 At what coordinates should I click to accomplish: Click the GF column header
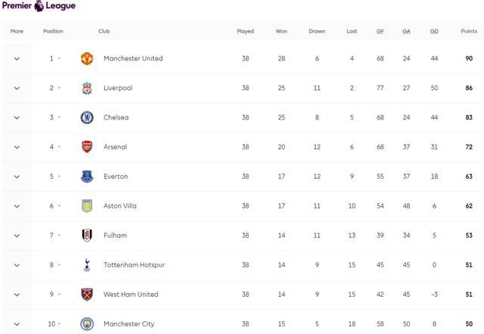pyautogui.click(x=380, y=32)
